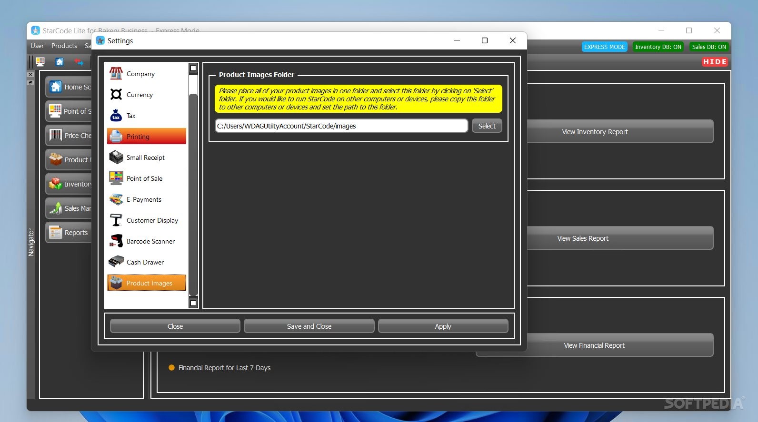
Task: Click the POS register toolbar icon
Action: 40,62
